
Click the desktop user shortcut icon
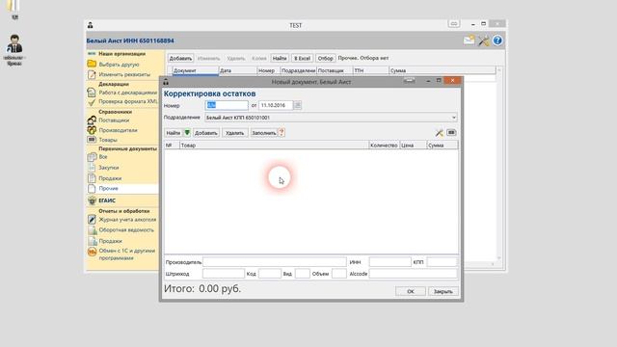pos(14,44)
